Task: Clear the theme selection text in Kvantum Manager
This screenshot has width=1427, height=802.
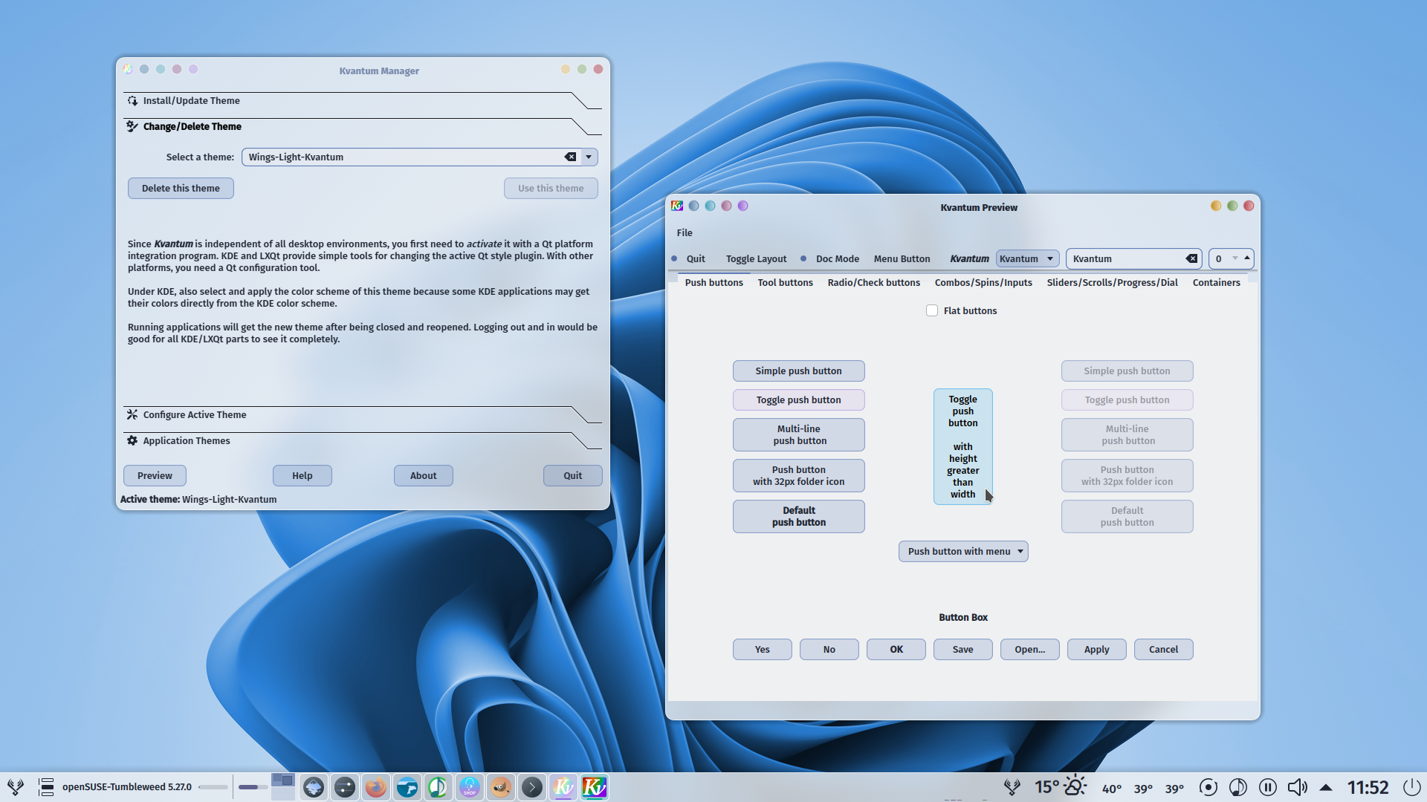Action: tap(570, 157)
